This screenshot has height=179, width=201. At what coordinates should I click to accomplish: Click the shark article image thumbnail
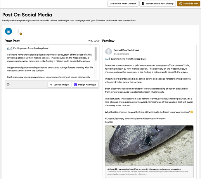[x=149, y=145]
